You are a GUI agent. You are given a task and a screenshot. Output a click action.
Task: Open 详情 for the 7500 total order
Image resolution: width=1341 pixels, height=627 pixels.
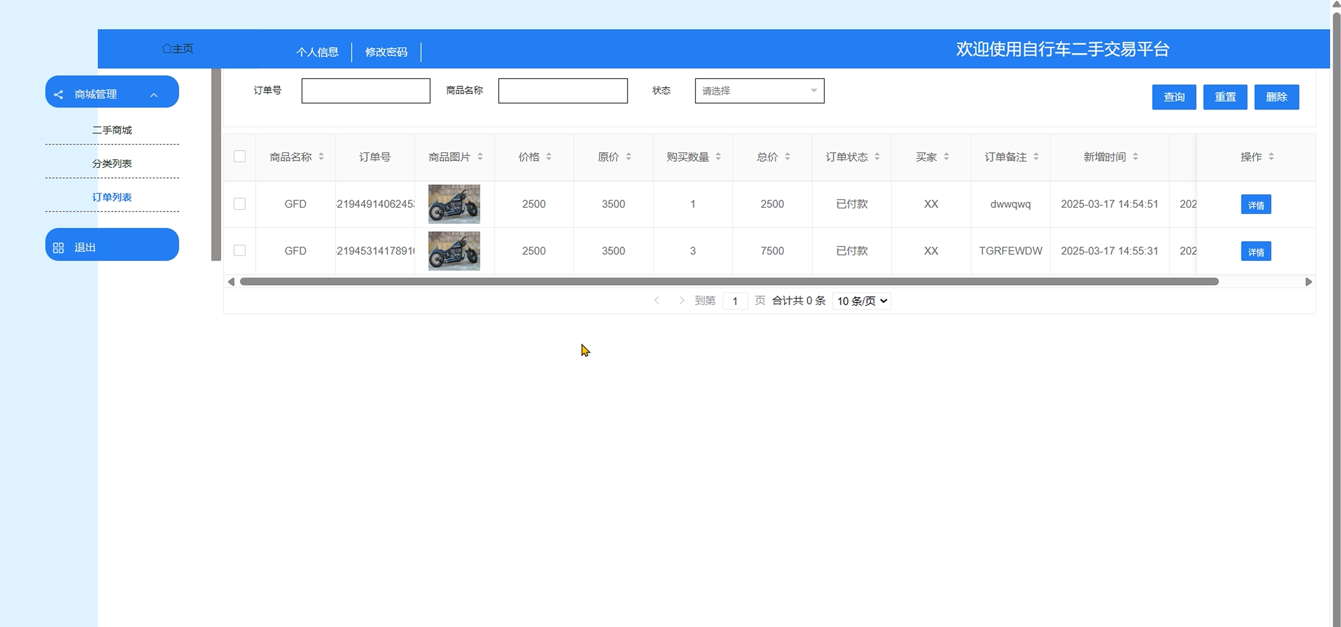(1256, 252)
